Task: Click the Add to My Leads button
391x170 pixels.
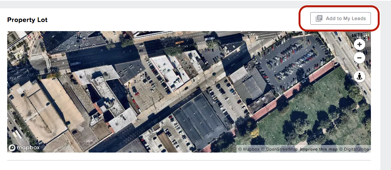Action: [340, 19]
